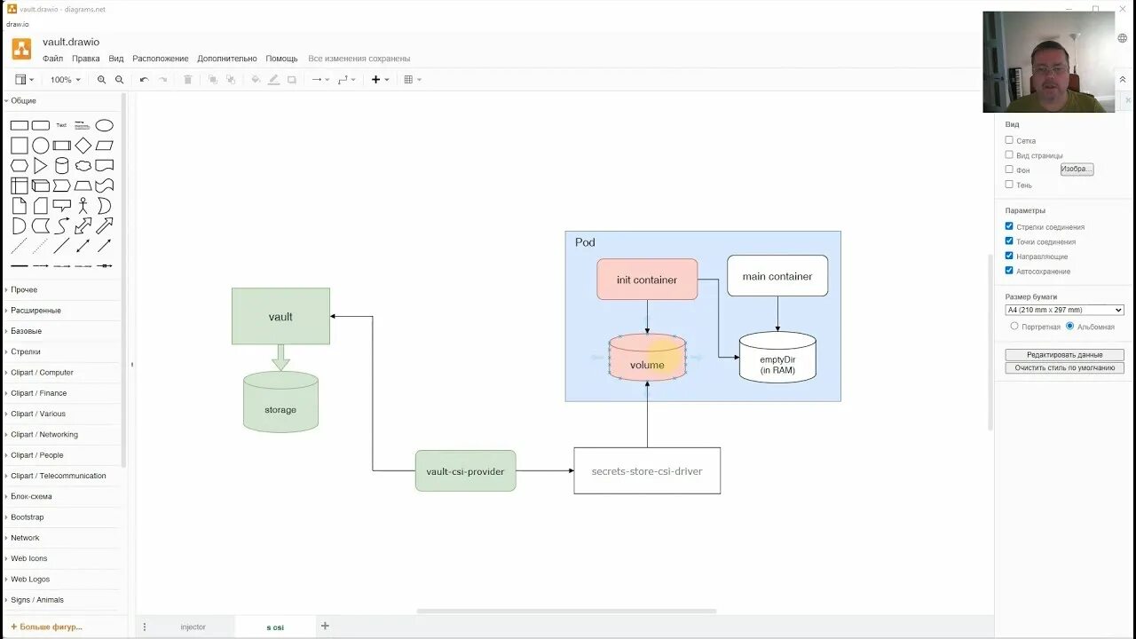This screenshot has height=639, width=1136.
Task: Open the waypoints style dropdown
Action: tap(346, 80)
